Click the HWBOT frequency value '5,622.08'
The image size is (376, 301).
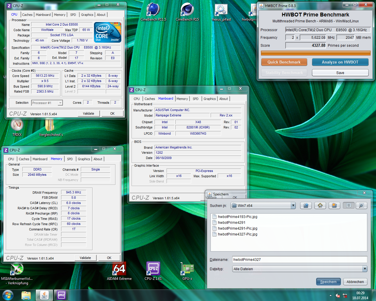(313, 37)
